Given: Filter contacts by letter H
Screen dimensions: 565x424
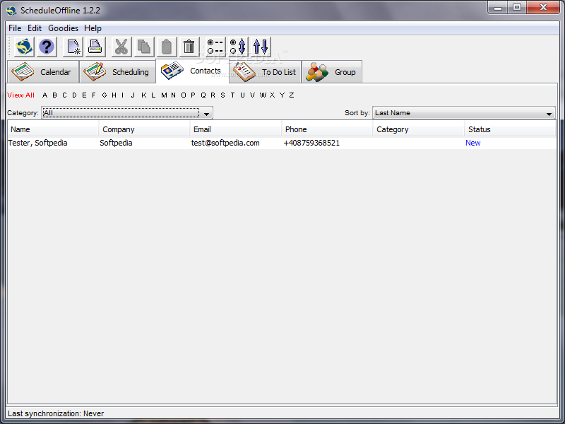Looking at the screenshot, I should (114, 95).
